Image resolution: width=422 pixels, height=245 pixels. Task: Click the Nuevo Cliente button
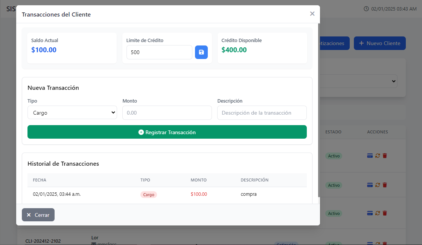coord(379,43)
